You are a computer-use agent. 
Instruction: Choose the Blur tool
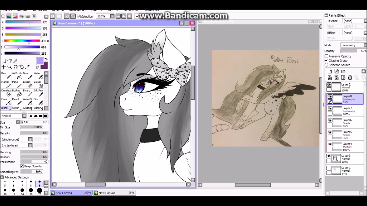tap(38, 101)
